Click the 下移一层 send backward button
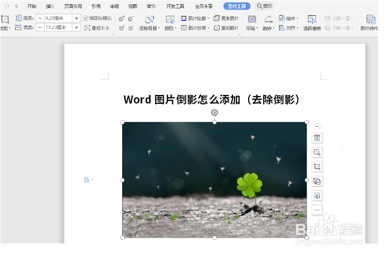Screen dimensions: 385x255 tap(339, 28)
